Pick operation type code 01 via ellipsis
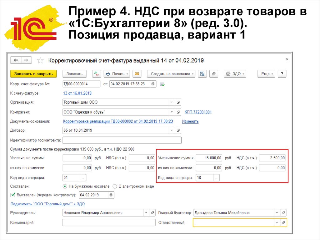Screen dimensions: 320x240 [x=83, y=178]
